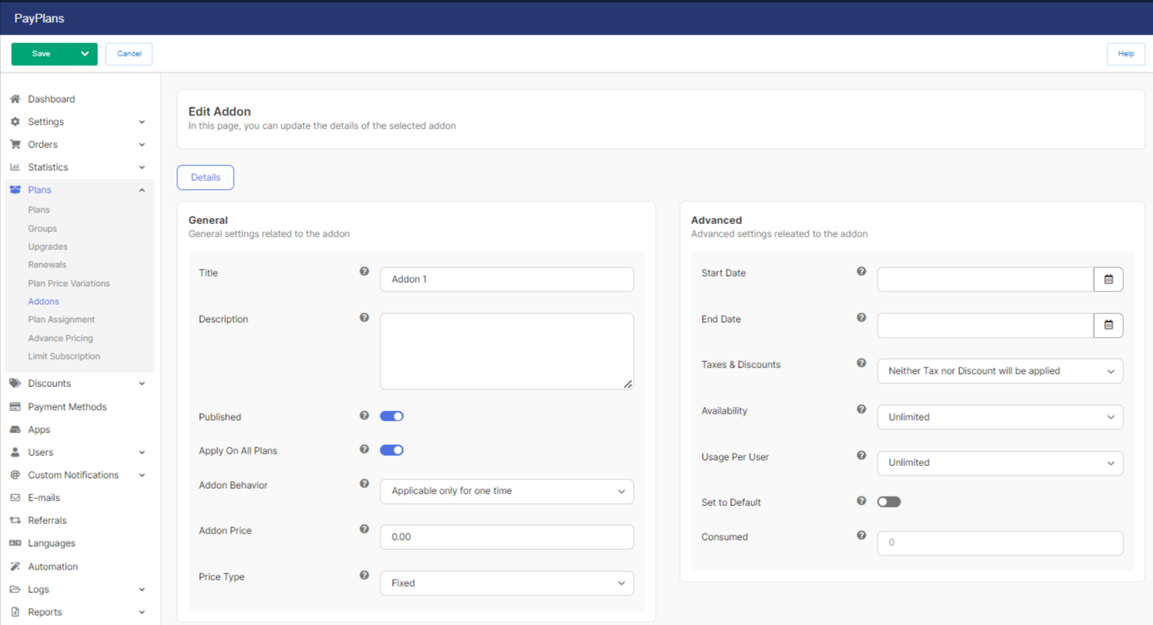Click help icon next to Usage Per User
This screenshot has height=625, width=1153.
pyautogui.click(x=861, y=455)
